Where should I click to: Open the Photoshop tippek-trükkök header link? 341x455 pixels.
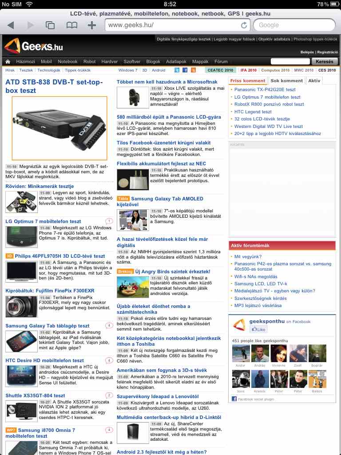(x=315, y=39)
